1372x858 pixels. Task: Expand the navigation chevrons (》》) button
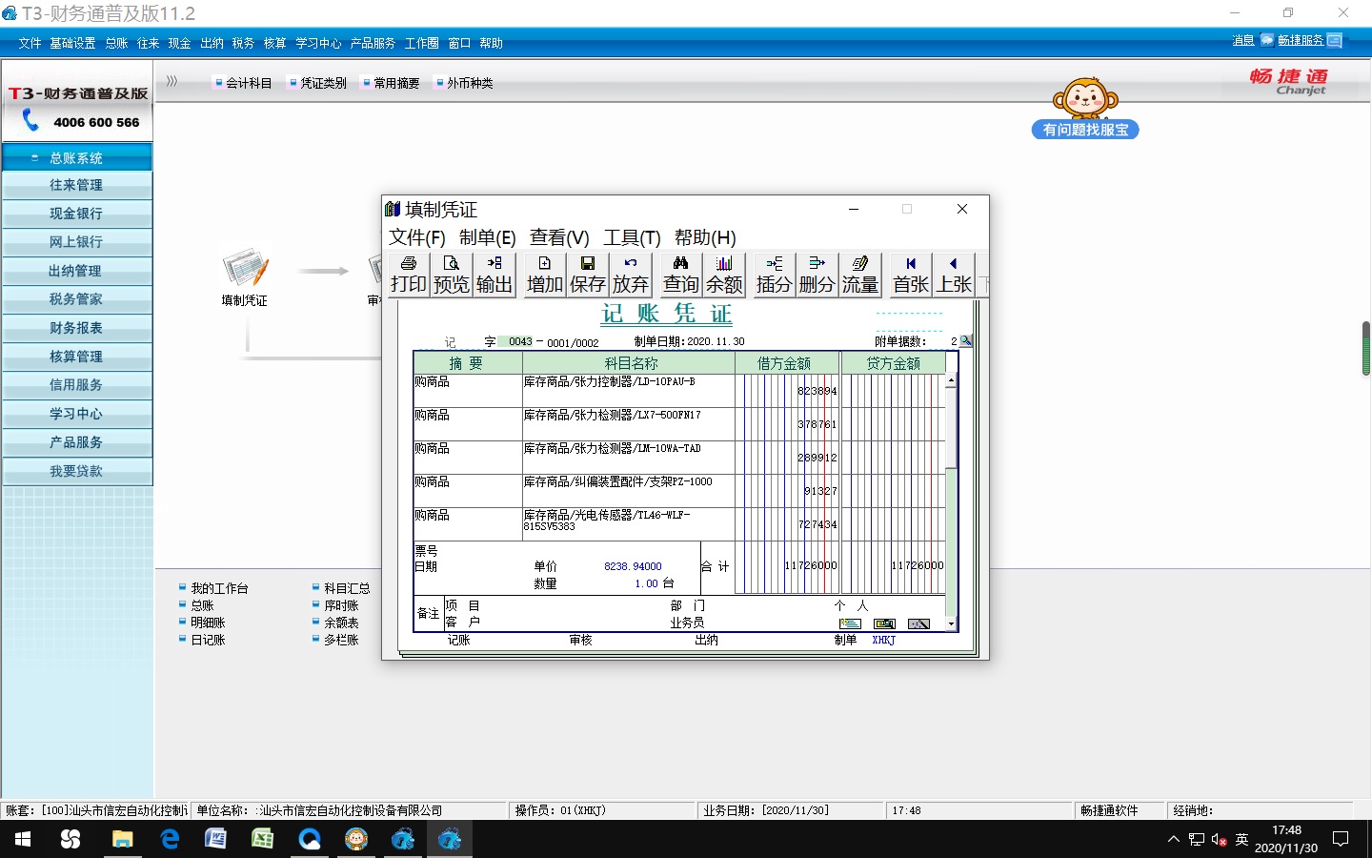[171, 82]
